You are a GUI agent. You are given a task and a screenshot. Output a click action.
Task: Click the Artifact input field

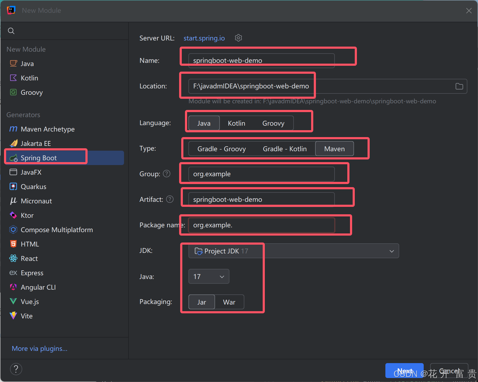261,199
